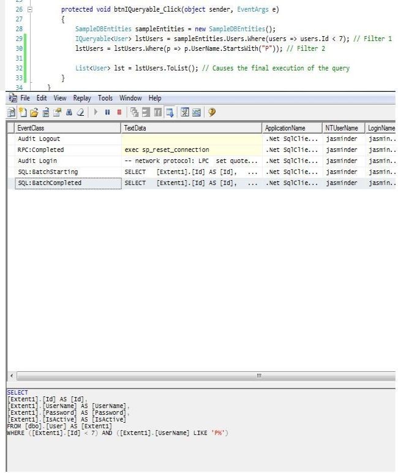
Task: Clear trace window with the eraser icon
Action: pyautogui.click(x=80, y=113)
